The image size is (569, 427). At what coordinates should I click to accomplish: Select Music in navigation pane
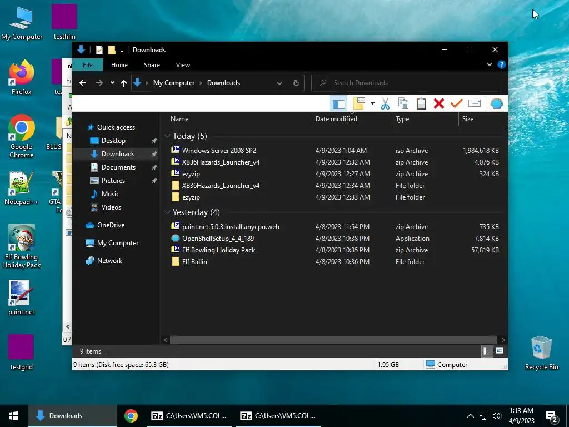point(111,194)
